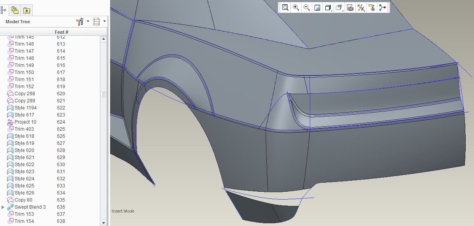
Task: Click the Refit zoom icon
Action: point(285,7)
